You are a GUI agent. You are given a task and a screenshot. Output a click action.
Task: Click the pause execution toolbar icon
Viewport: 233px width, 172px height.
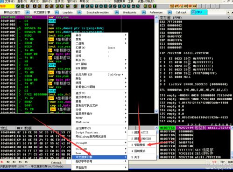point(39,6)
